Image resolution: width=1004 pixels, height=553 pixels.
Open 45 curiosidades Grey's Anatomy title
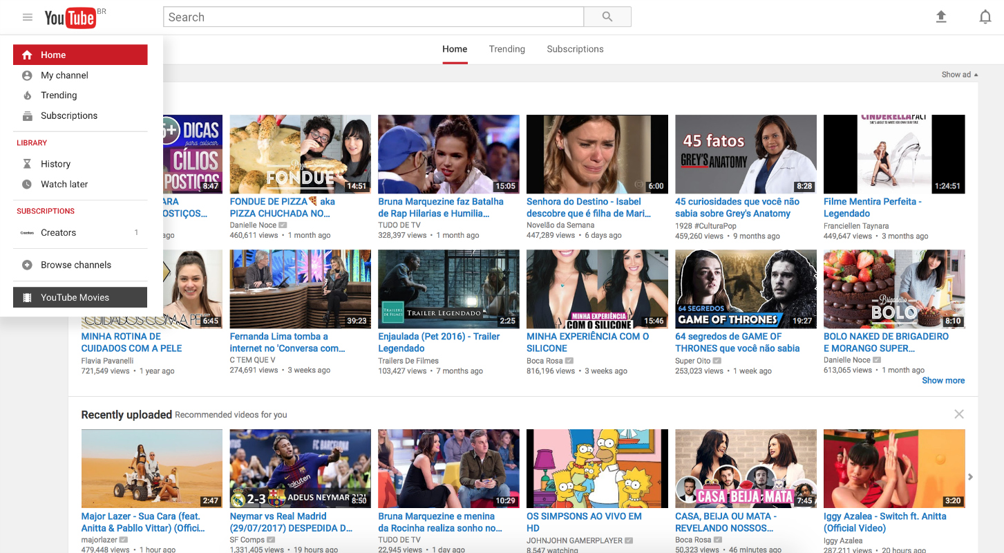(737, 207)
